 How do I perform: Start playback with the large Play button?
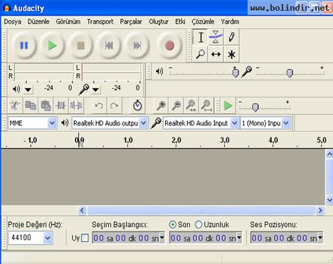coord(52,46)
